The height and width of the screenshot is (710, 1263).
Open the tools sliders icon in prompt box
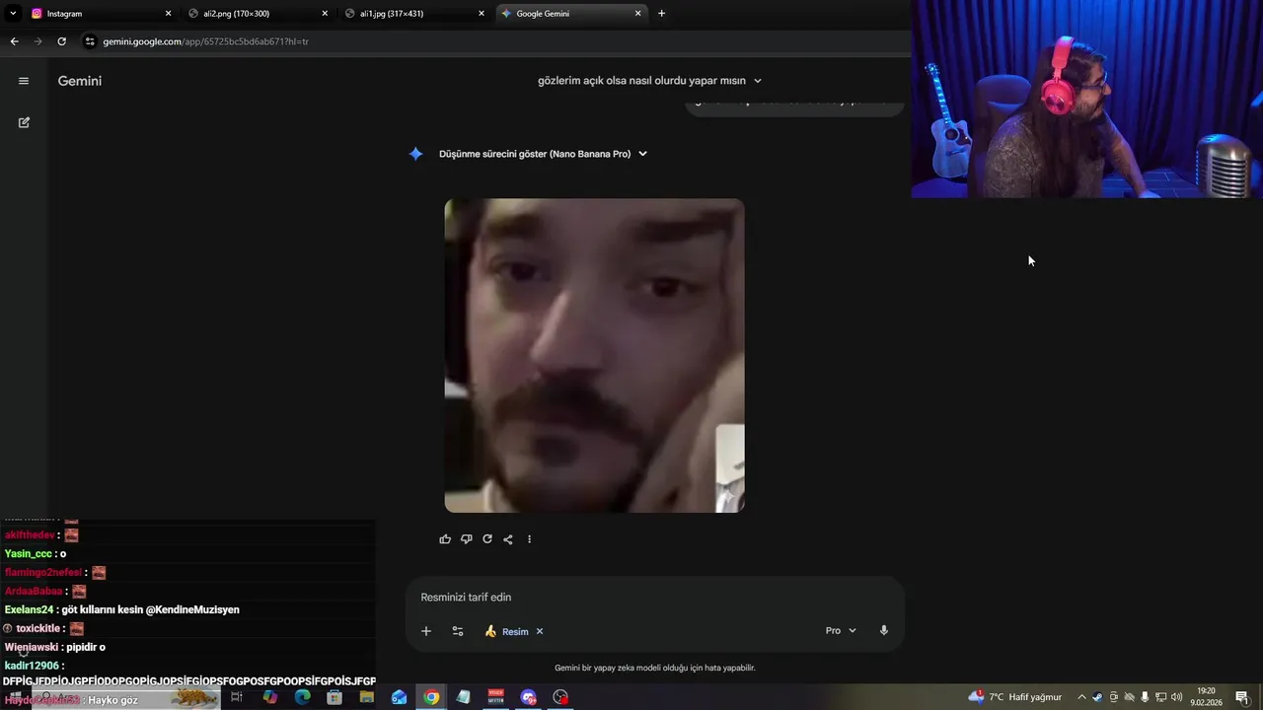[458, 631]
